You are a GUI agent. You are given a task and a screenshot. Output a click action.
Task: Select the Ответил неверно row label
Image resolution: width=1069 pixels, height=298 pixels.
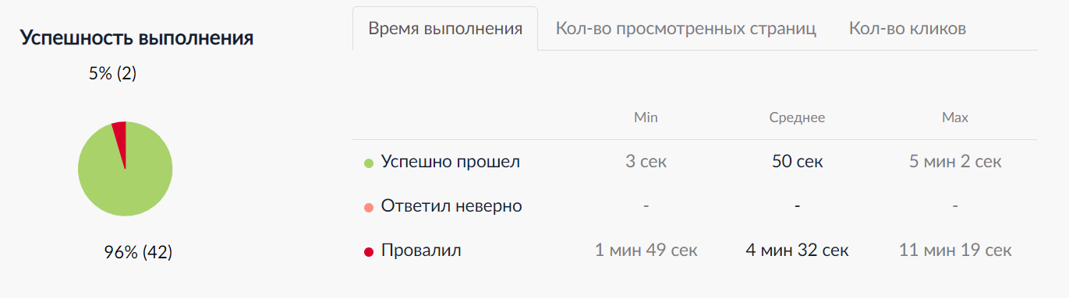[451, 206]
